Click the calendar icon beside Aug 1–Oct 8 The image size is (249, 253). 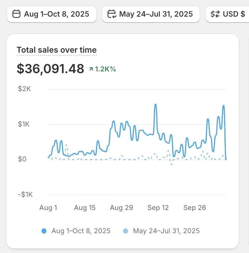16,14
